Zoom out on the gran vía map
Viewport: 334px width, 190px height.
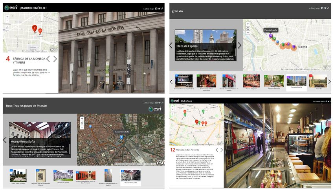(x=248, y=33)
